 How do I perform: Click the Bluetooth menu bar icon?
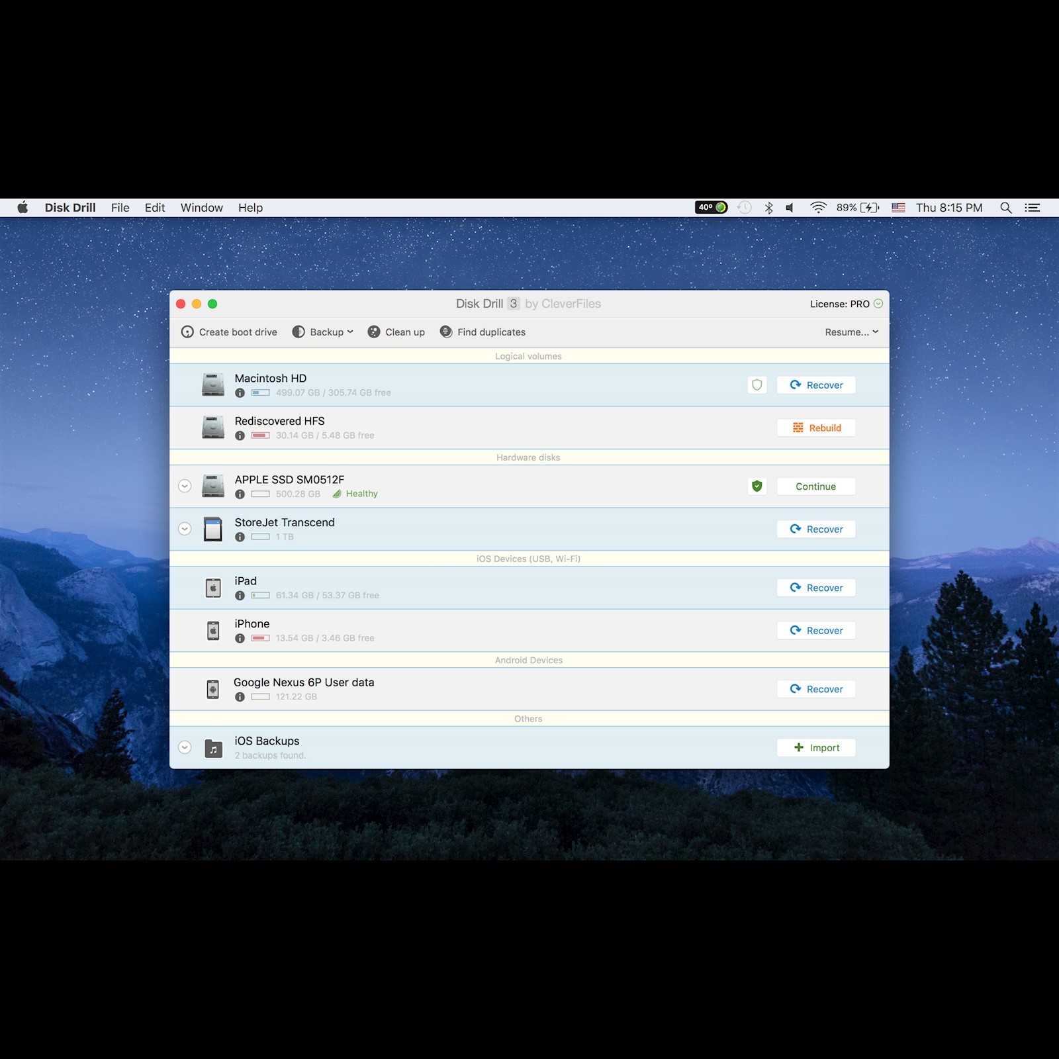[x=768, y=207]
